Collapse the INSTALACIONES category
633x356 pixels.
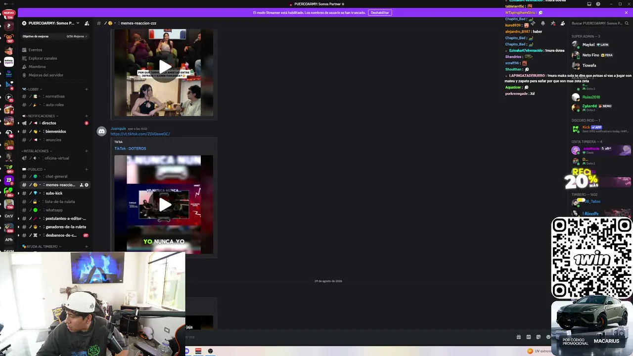click(38, 151)
